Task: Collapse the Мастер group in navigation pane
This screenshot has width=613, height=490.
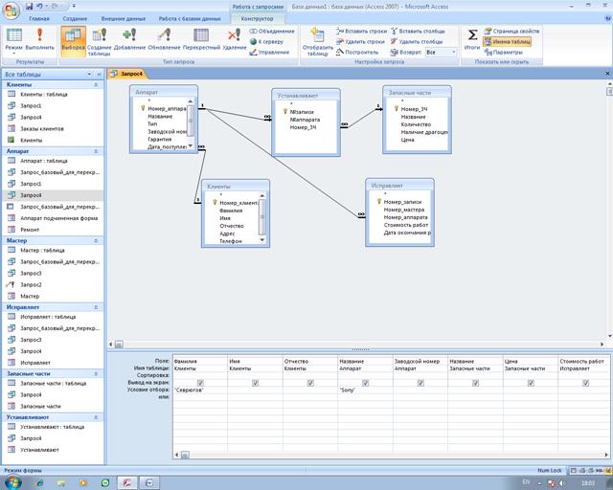Action: 99,241
